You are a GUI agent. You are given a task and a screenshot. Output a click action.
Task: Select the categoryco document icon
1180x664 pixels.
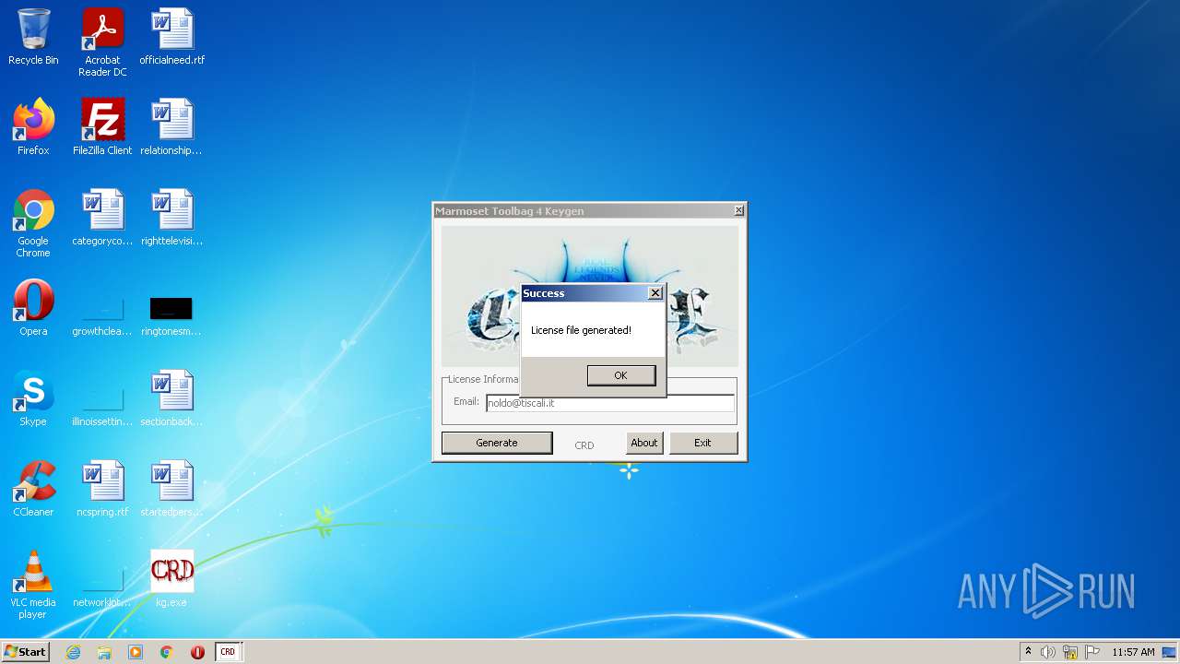point(102,218)
